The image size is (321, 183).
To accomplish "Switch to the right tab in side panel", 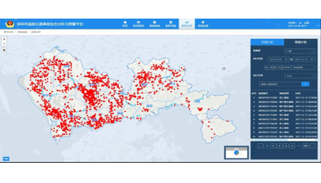I will [x=301, y=42].
